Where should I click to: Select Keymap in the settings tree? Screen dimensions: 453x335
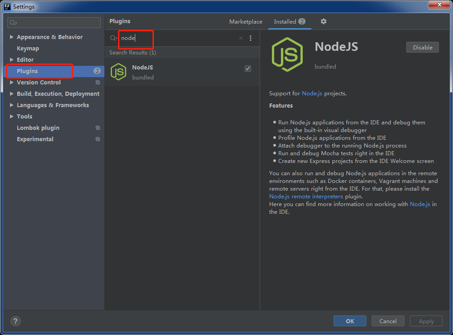pos(28,49)
